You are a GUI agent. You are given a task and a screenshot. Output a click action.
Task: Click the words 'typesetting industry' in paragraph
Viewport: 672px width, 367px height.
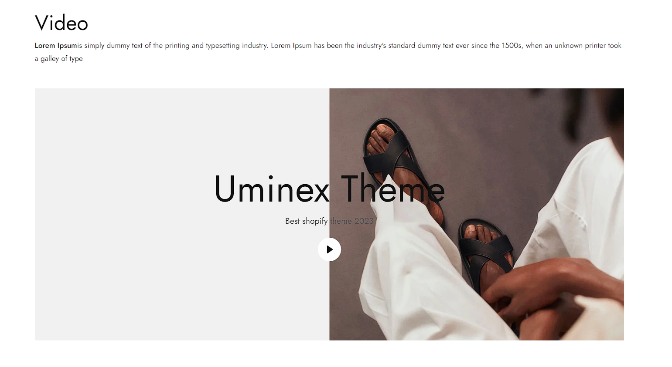236,45
